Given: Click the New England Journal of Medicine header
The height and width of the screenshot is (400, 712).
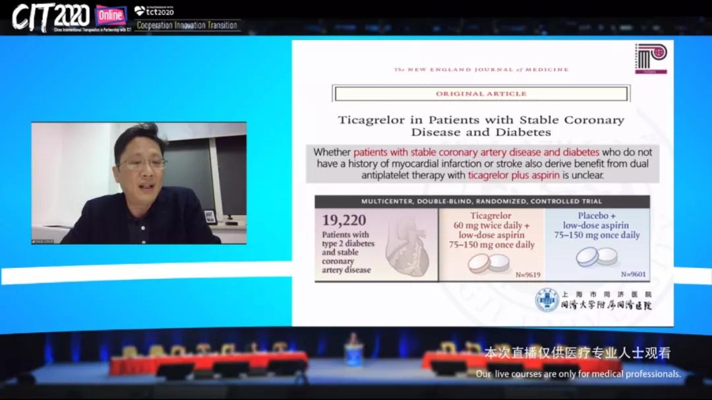Looking at the screenshot, I should tap(481, 69).
